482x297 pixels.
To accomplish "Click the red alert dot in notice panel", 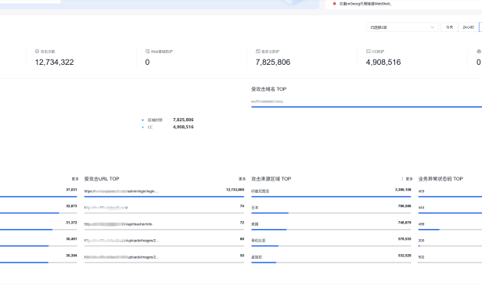I will (334, 4).
